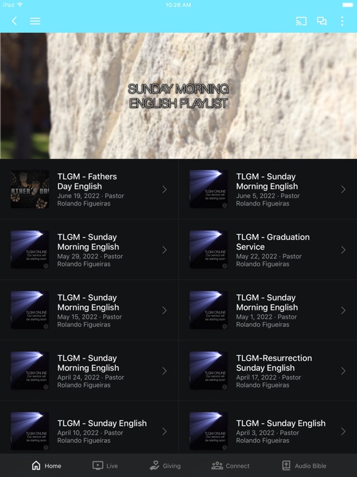
Task: Open the hamburger menu
Action: pyautogui.click(x=35, y=21)
